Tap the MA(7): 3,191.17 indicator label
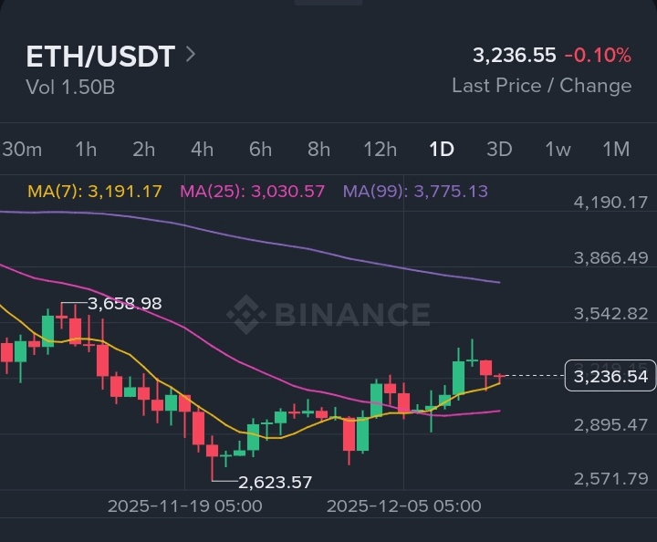Image resolution: width=657 pixels, height=542 pixels. click(95, 192)
